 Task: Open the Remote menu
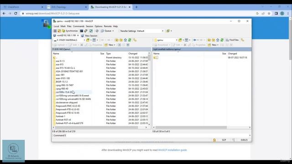(108, 26)
